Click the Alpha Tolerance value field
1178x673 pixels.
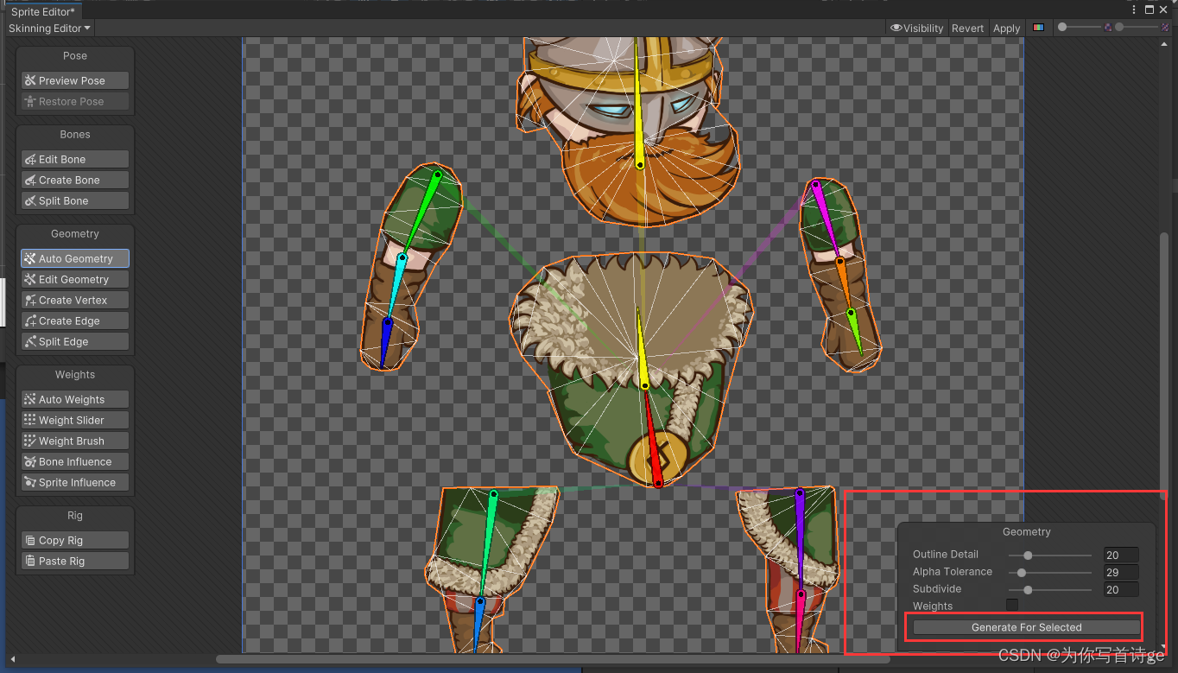coord(1121,573)
